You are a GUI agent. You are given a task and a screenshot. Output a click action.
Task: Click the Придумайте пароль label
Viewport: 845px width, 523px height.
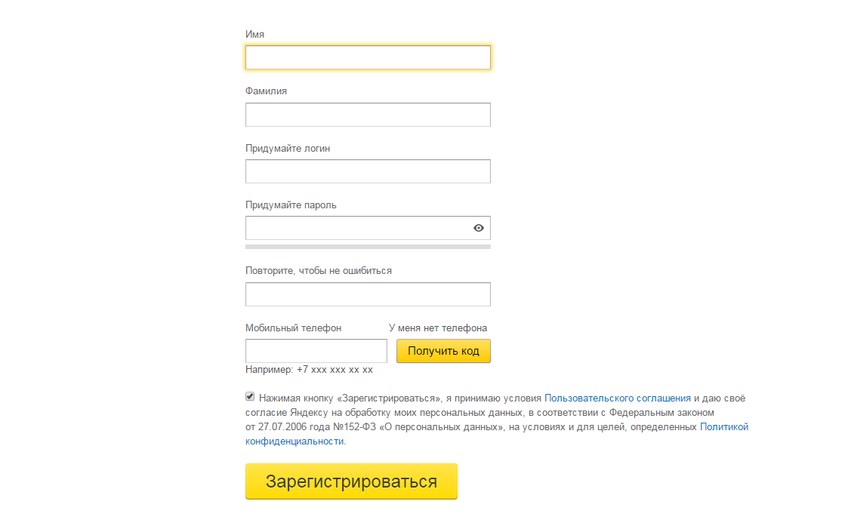click(x=291, y=205)
